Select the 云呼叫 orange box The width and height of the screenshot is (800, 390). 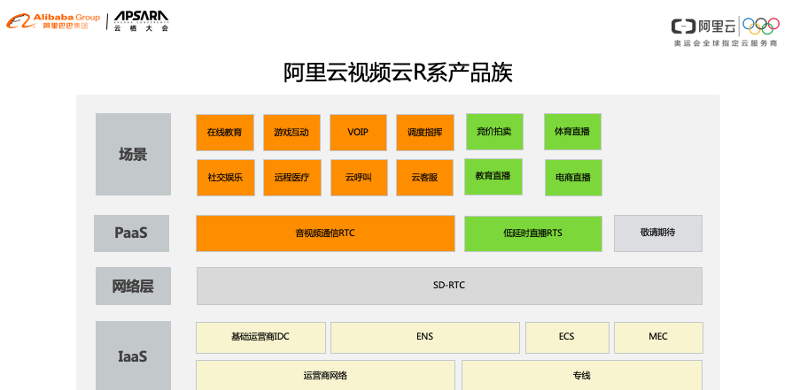[359, 178]
